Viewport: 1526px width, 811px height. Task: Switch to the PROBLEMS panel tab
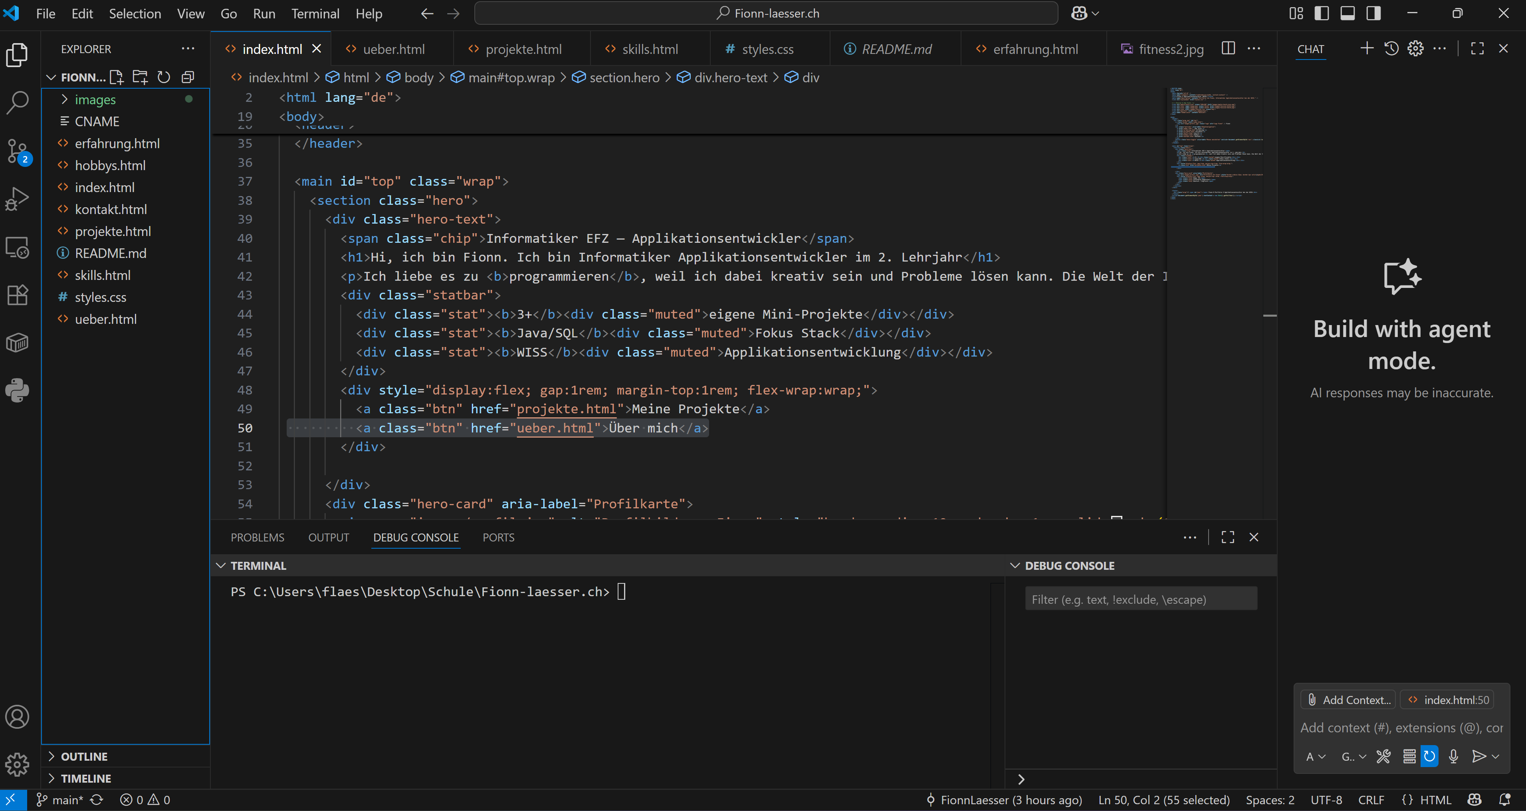(x=257, y=537)
